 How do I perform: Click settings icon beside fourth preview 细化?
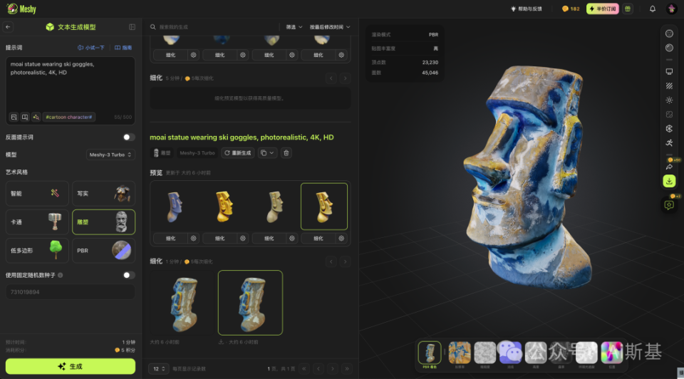click(341, 238)
